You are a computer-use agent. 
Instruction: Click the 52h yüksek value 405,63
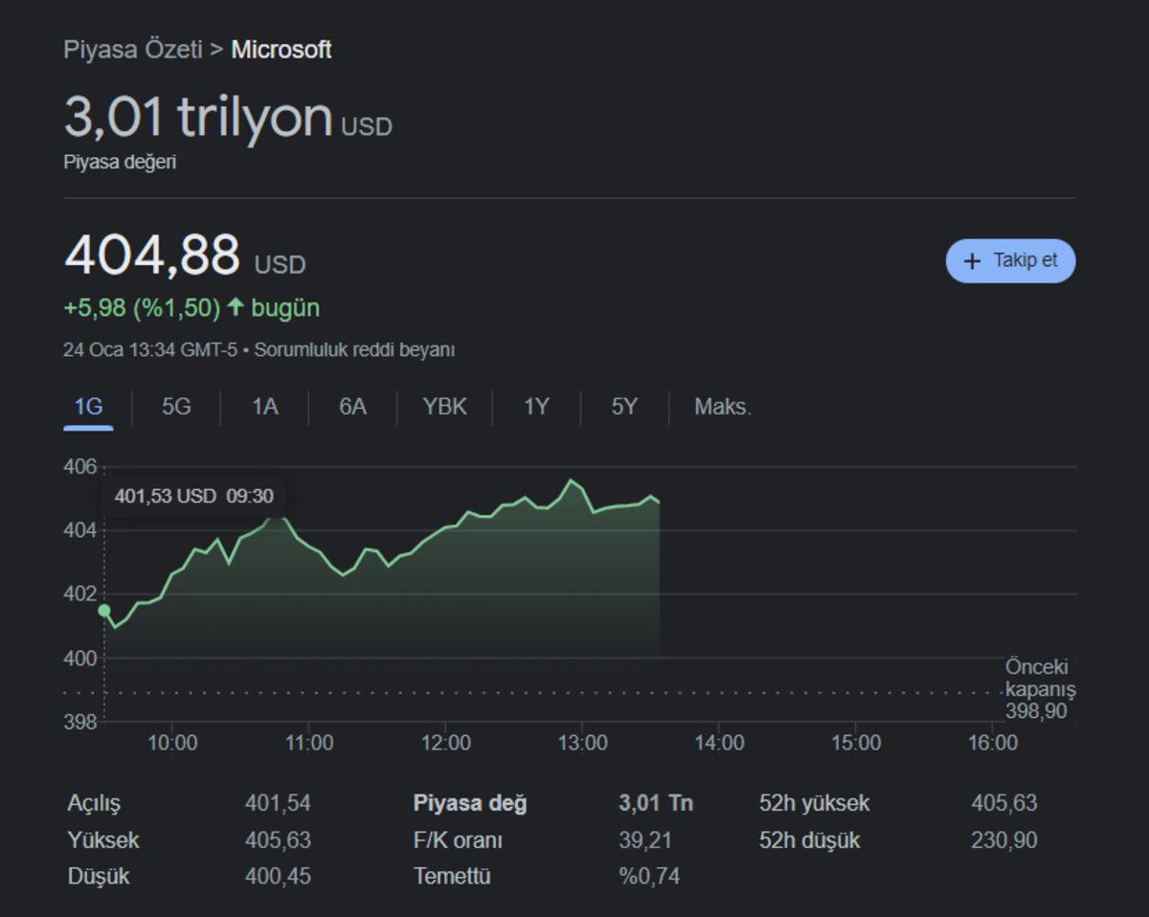pyautogui.click(x=1002, y=803)
